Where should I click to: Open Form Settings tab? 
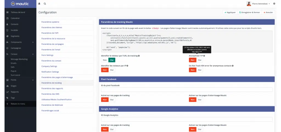pos(66,55)
